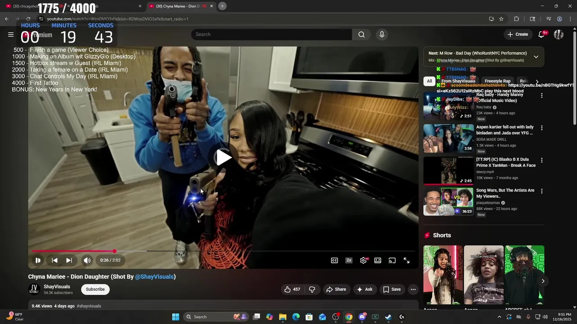Screen dimensions: 577x324
Task: Show next Shorts with right chevron
Action: click(543, 281)
